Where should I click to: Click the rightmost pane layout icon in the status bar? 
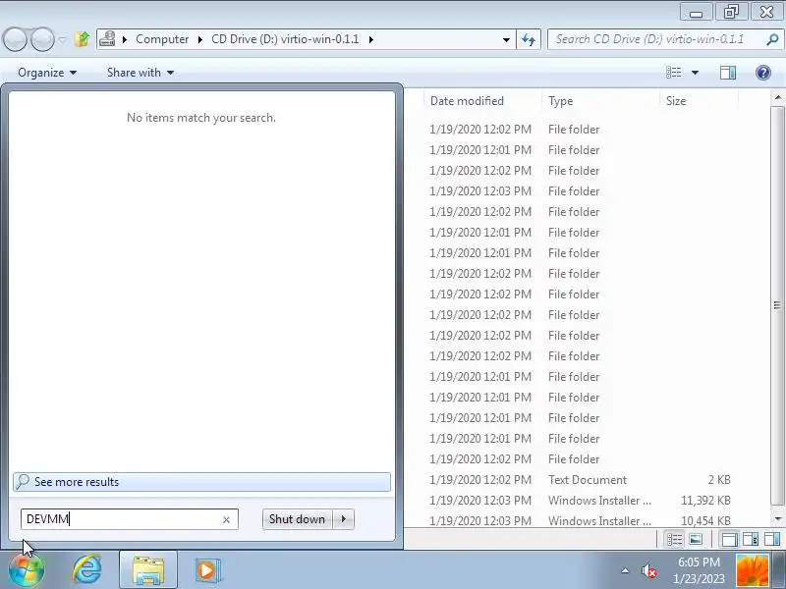tap(772, 539)
